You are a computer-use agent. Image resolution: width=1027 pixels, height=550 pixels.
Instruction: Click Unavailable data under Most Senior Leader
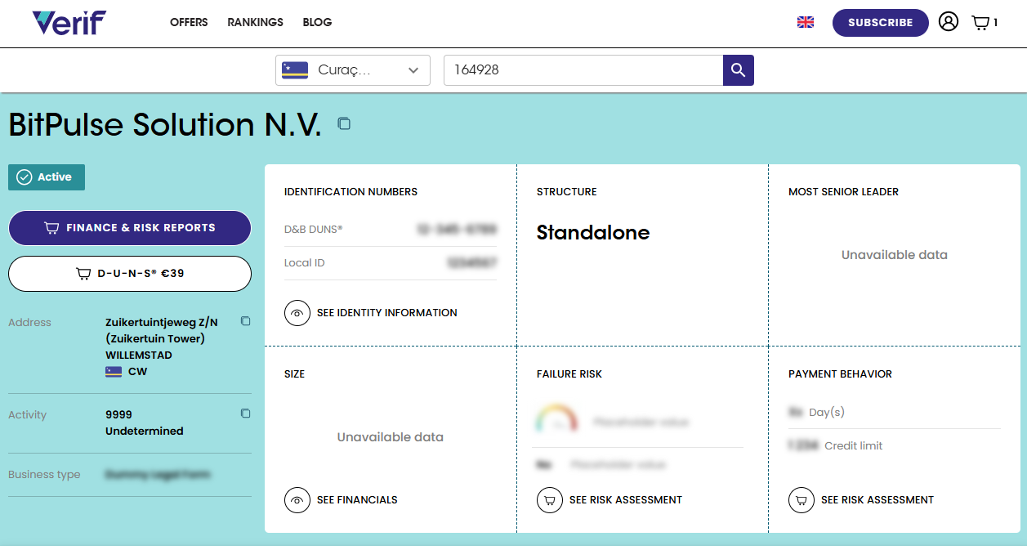click(x=895, y=255)
